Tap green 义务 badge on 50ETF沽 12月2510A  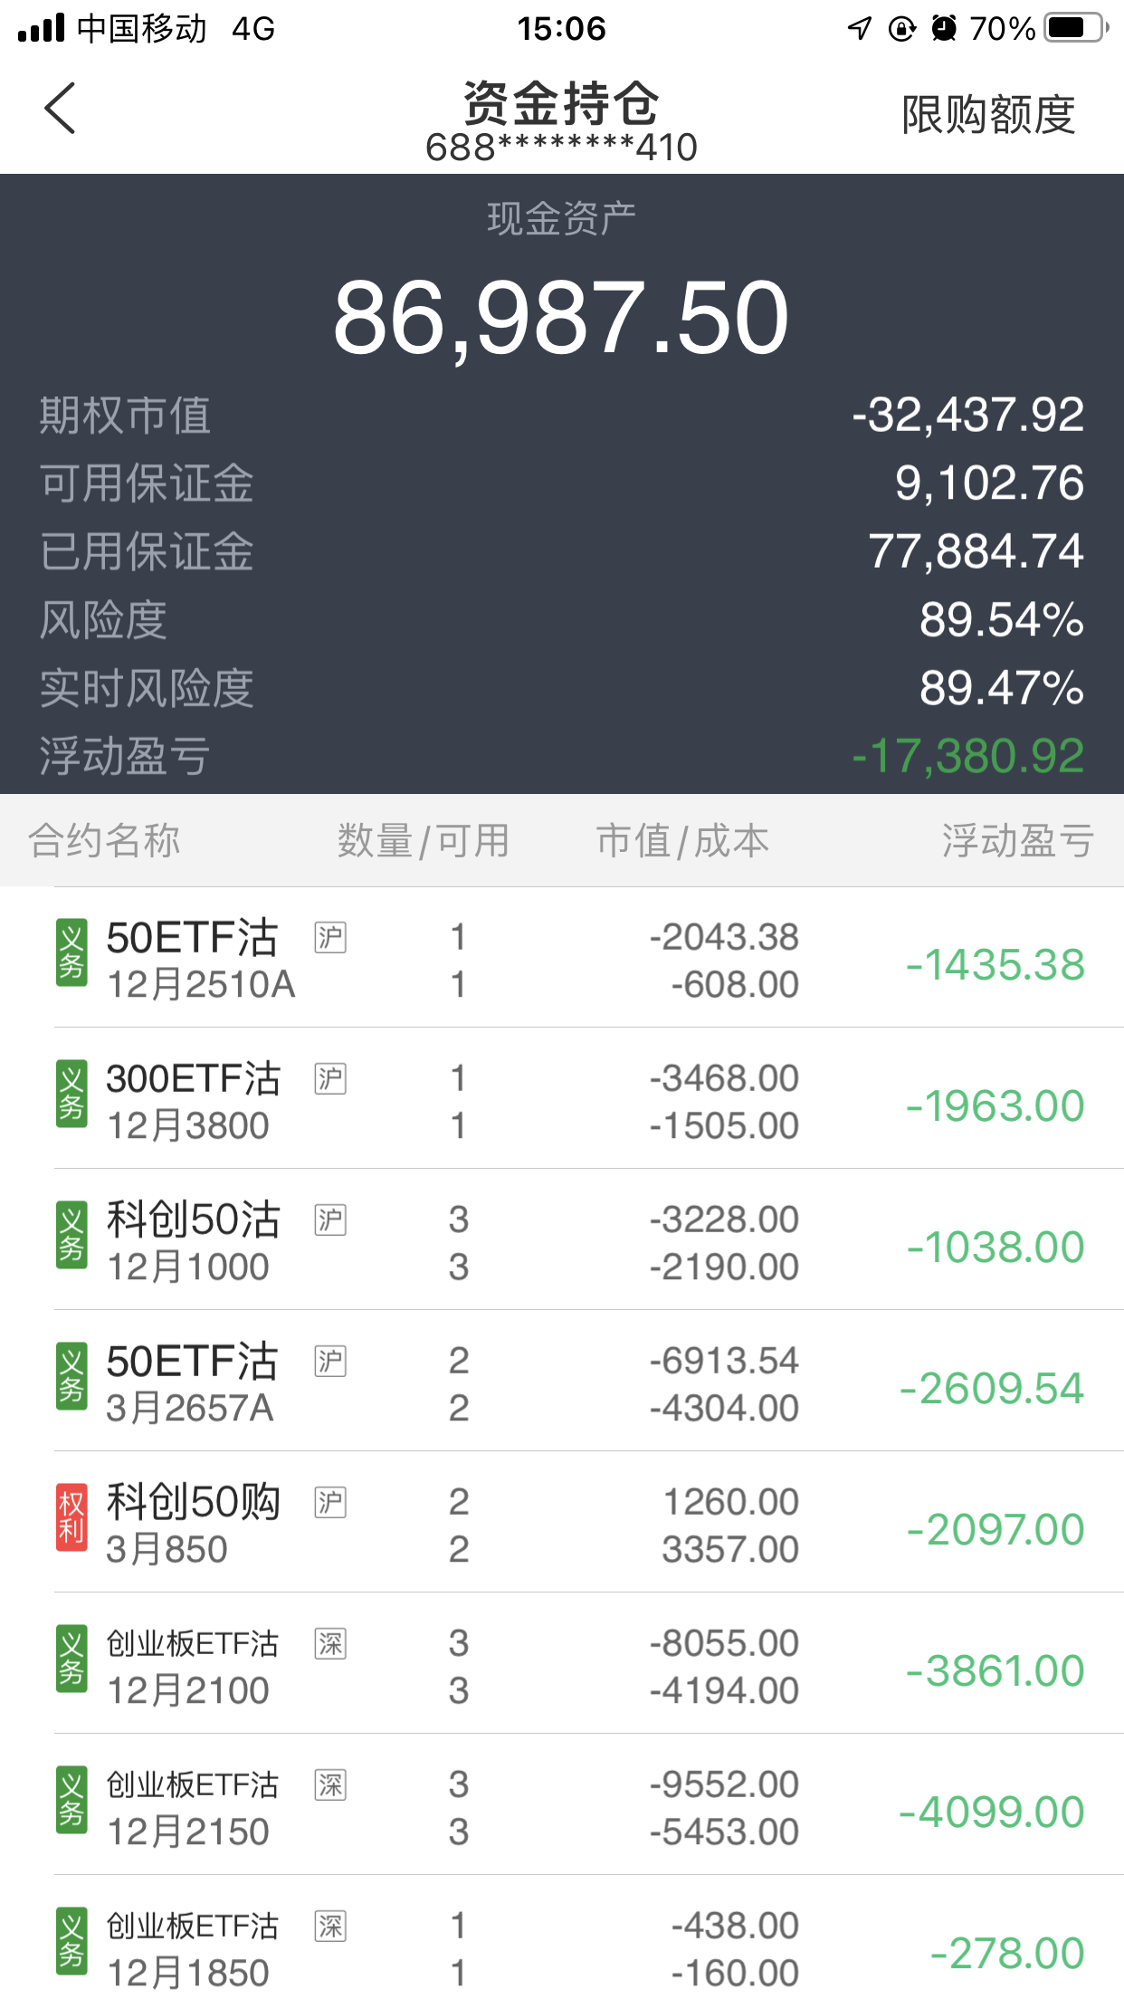click(71, 952)
